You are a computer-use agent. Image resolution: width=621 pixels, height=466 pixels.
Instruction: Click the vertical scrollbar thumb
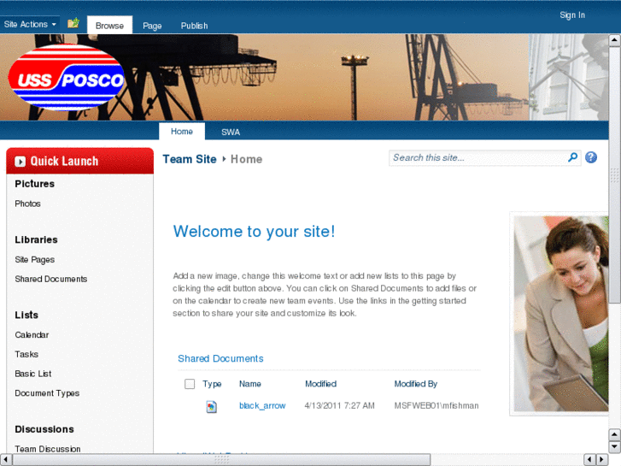[x=614, y=174]
